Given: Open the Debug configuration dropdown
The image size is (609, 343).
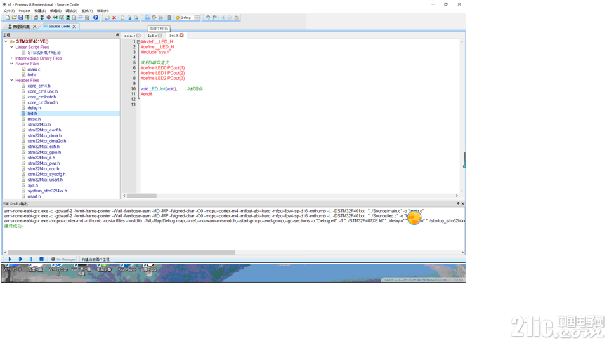Looking at the screenshot, I should point(197,18).
